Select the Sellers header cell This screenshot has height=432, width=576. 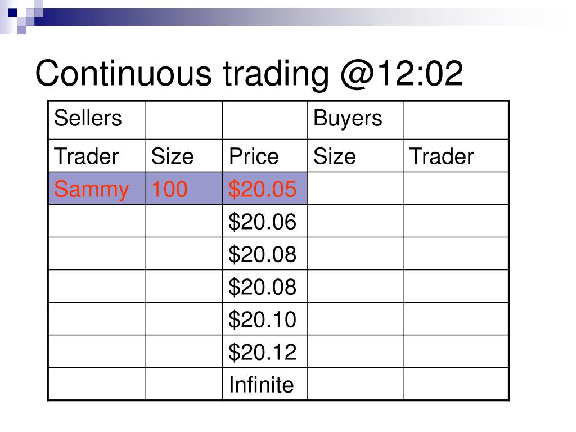pyautogui.click(x=97, y=120)
